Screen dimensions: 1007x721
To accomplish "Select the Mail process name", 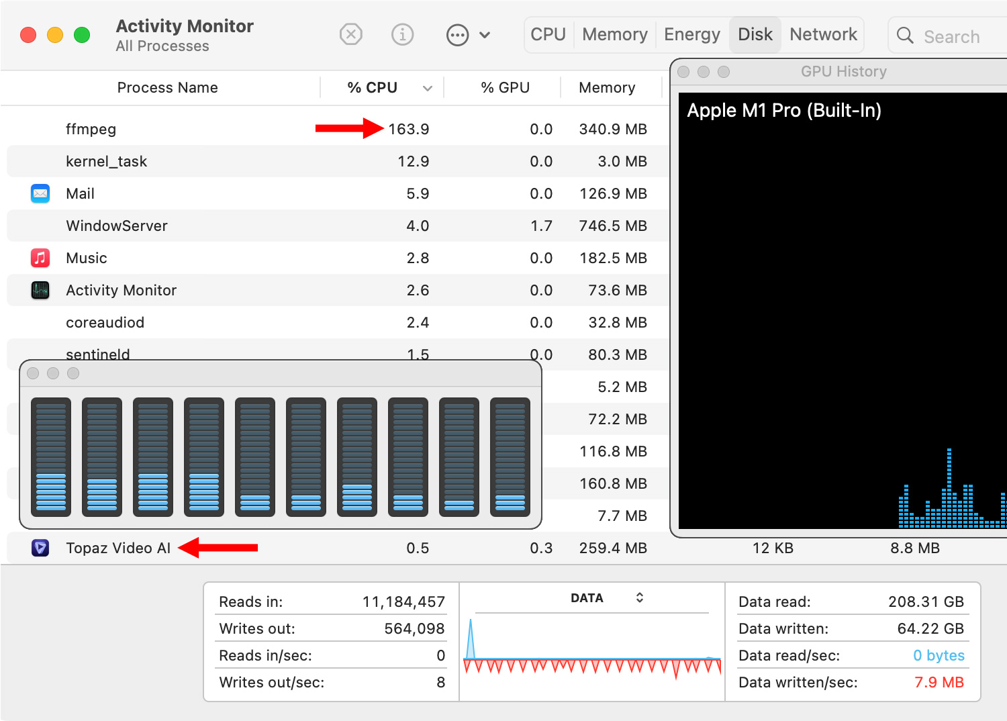I will click(x=80, y=193).
